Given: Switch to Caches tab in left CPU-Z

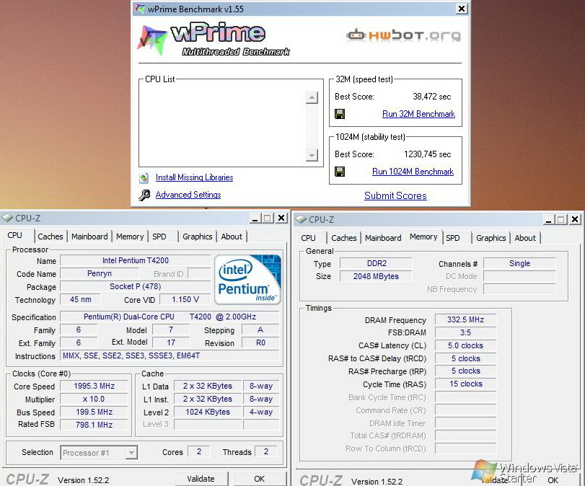Looking at the screenshot, I should [50, 237].
